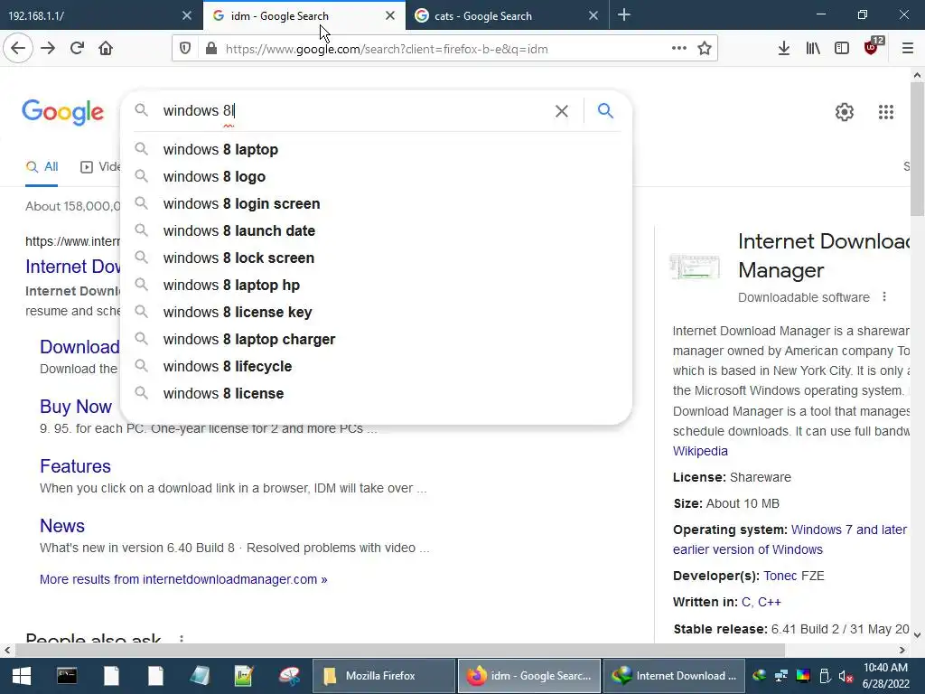This screenshot has height=694, width=925.
Task: Close the 192.168.1.1 tab
Action: click(x=186, y=16)
